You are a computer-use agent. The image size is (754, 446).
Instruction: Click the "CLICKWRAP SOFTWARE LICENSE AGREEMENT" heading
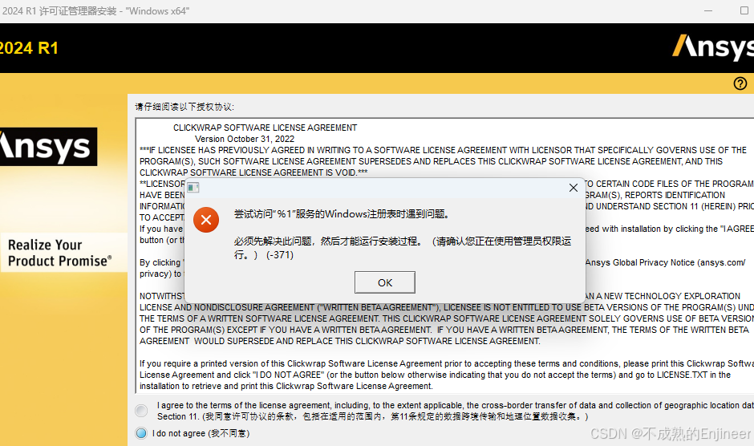pyautogui.click(x=265, y=128)
